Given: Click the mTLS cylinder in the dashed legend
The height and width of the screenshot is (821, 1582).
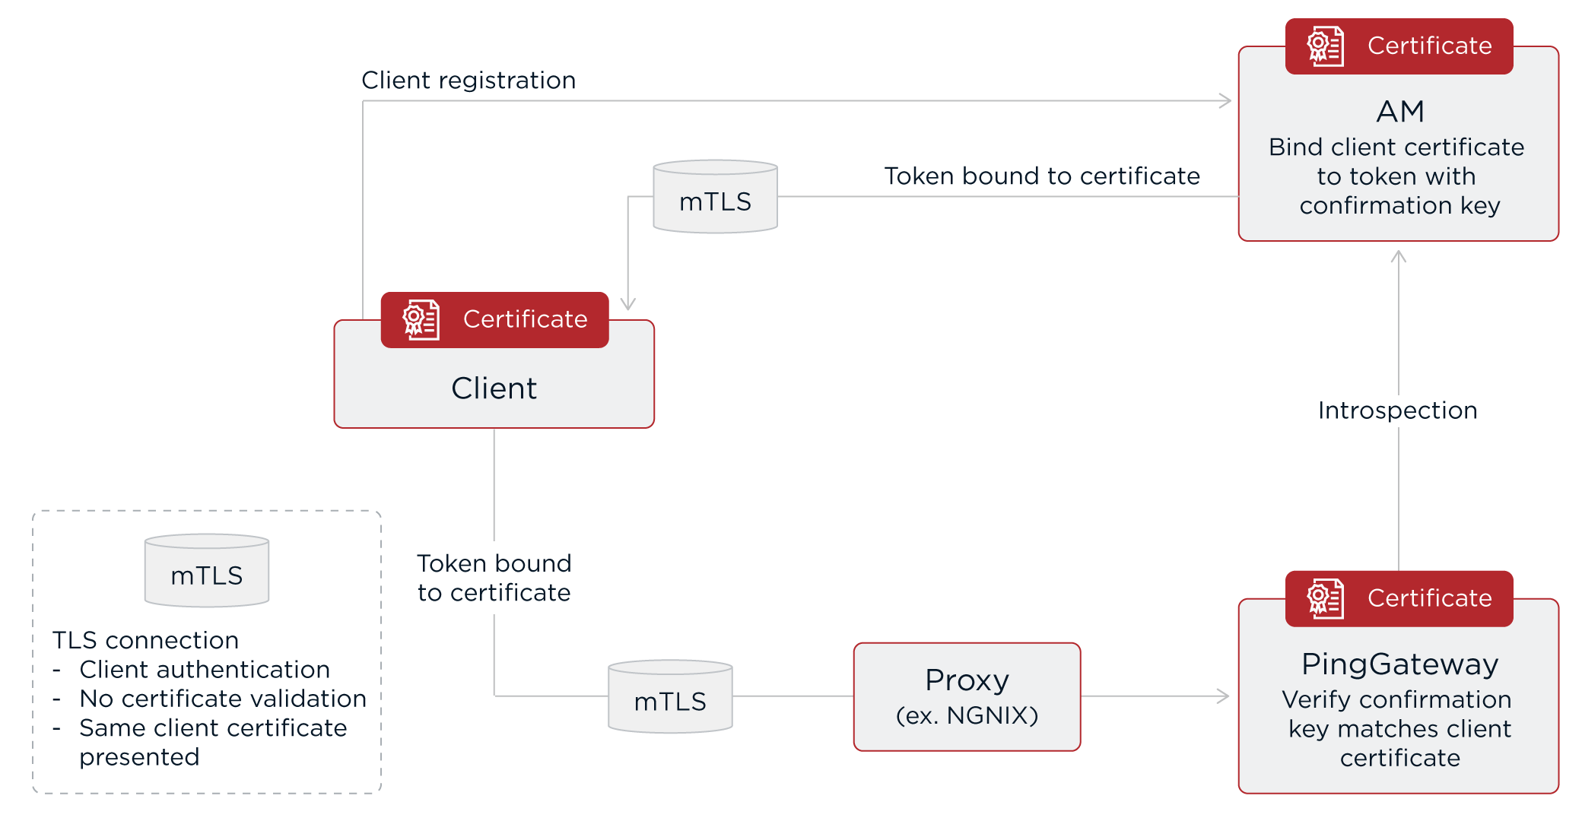Looking at the screenshot, I should pyautogui.click(x=207, y=571).
